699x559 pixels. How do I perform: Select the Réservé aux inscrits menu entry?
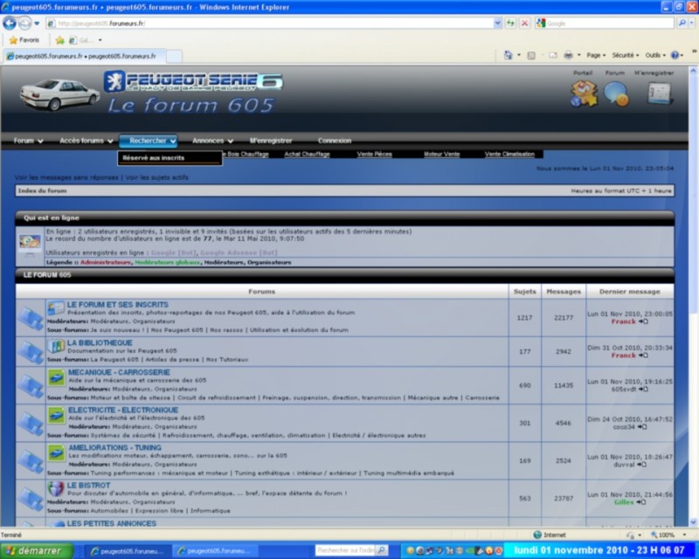coord(170,158)
